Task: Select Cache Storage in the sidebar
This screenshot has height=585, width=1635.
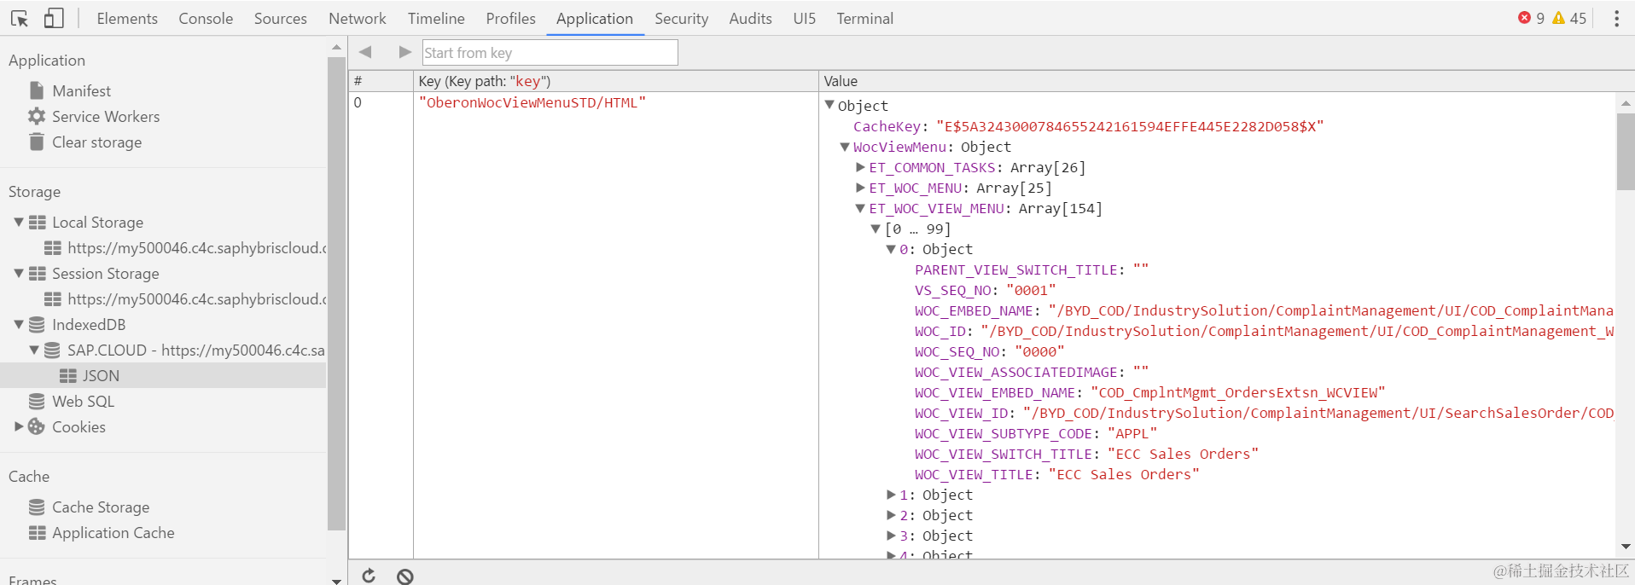Action: point(101,507)
